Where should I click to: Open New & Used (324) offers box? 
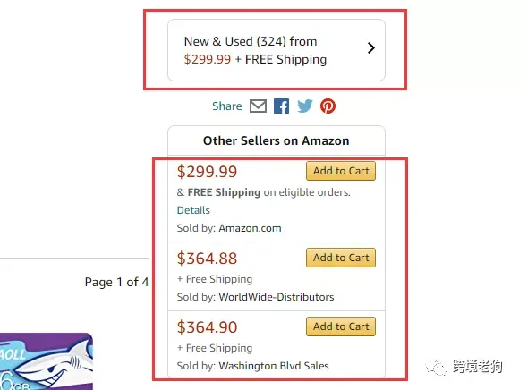coord(277,50)
